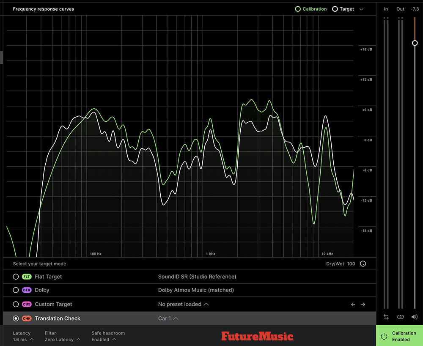Expand the curve options chevron

pyautogui.click(x=361, y=9)
